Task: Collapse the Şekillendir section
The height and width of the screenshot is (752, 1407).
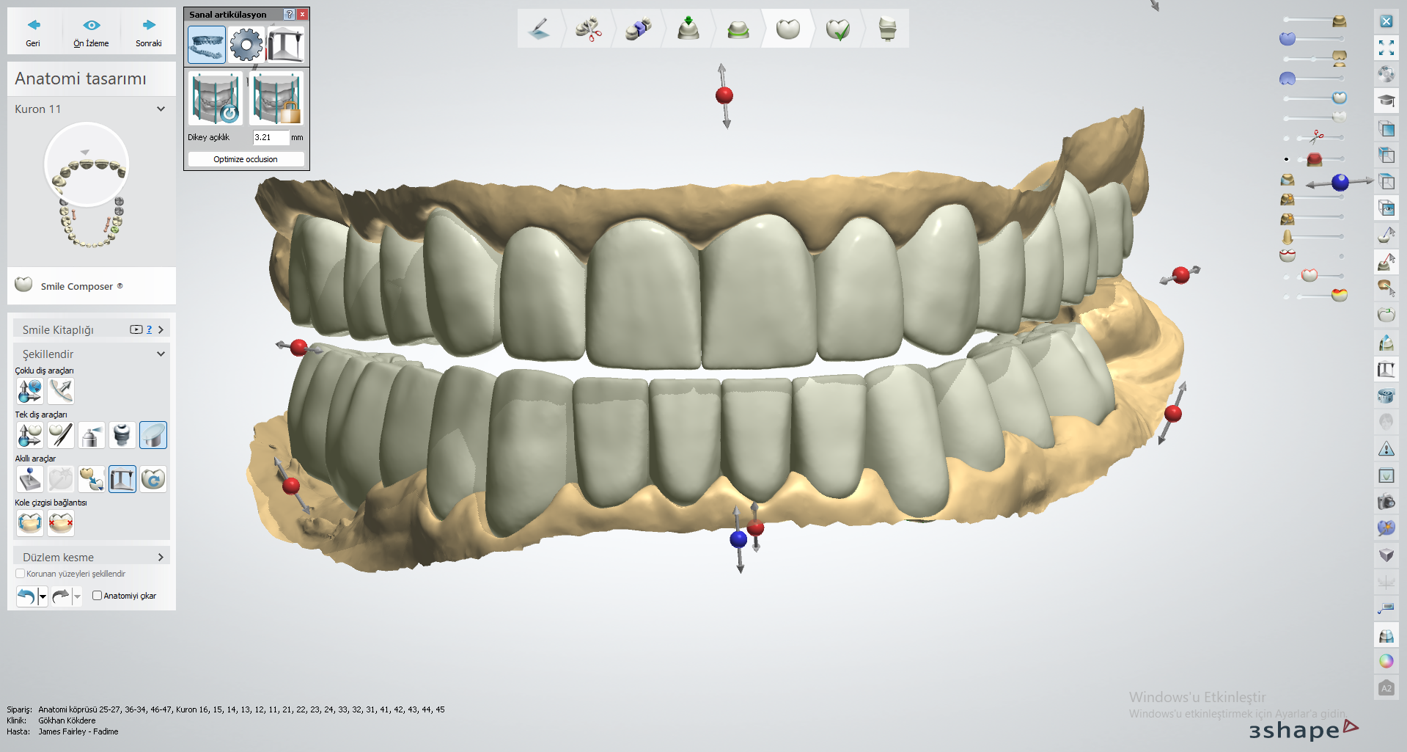Action: click(161, 354)
